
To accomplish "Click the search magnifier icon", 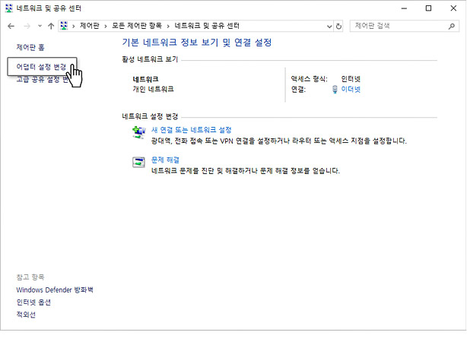I will 451,26.
